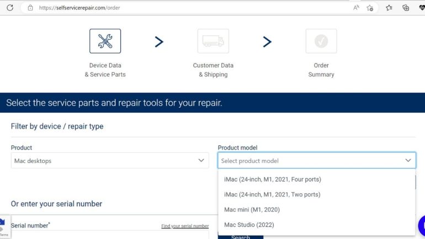Select Mac mini (M1, 2020) option
425x239 pixels.
317,210
